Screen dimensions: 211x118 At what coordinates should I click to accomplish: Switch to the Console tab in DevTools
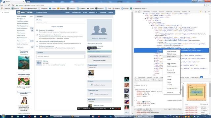(x=154, y=12)
